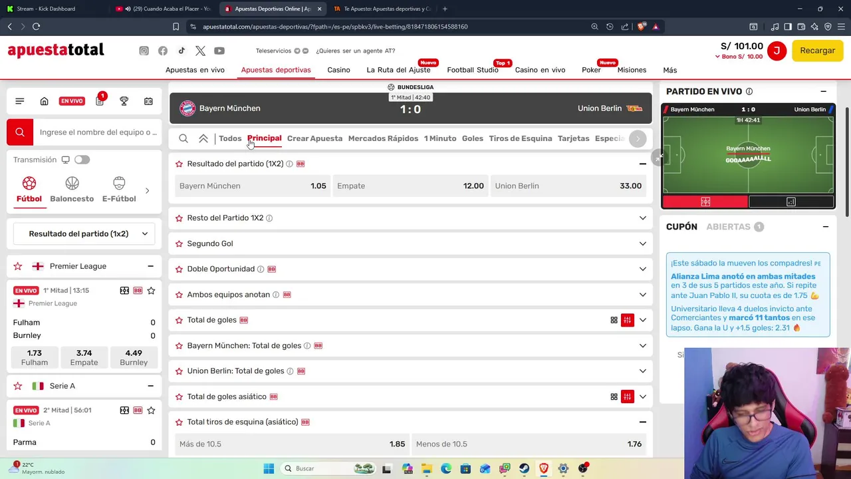Expand Total de goles asiático chevron

(x=642, y=397)
